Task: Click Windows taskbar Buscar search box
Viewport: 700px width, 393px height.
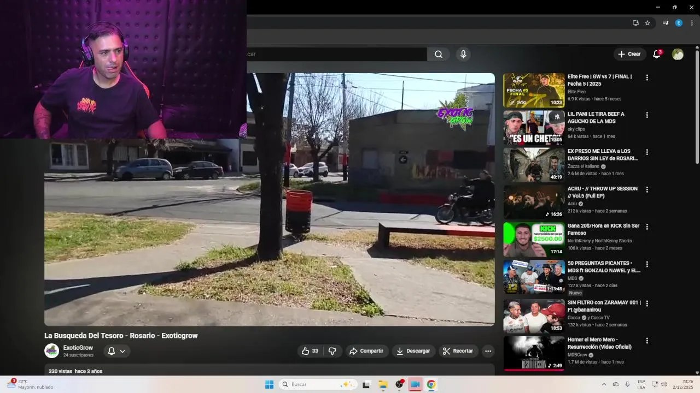Action: click(318, 384)
